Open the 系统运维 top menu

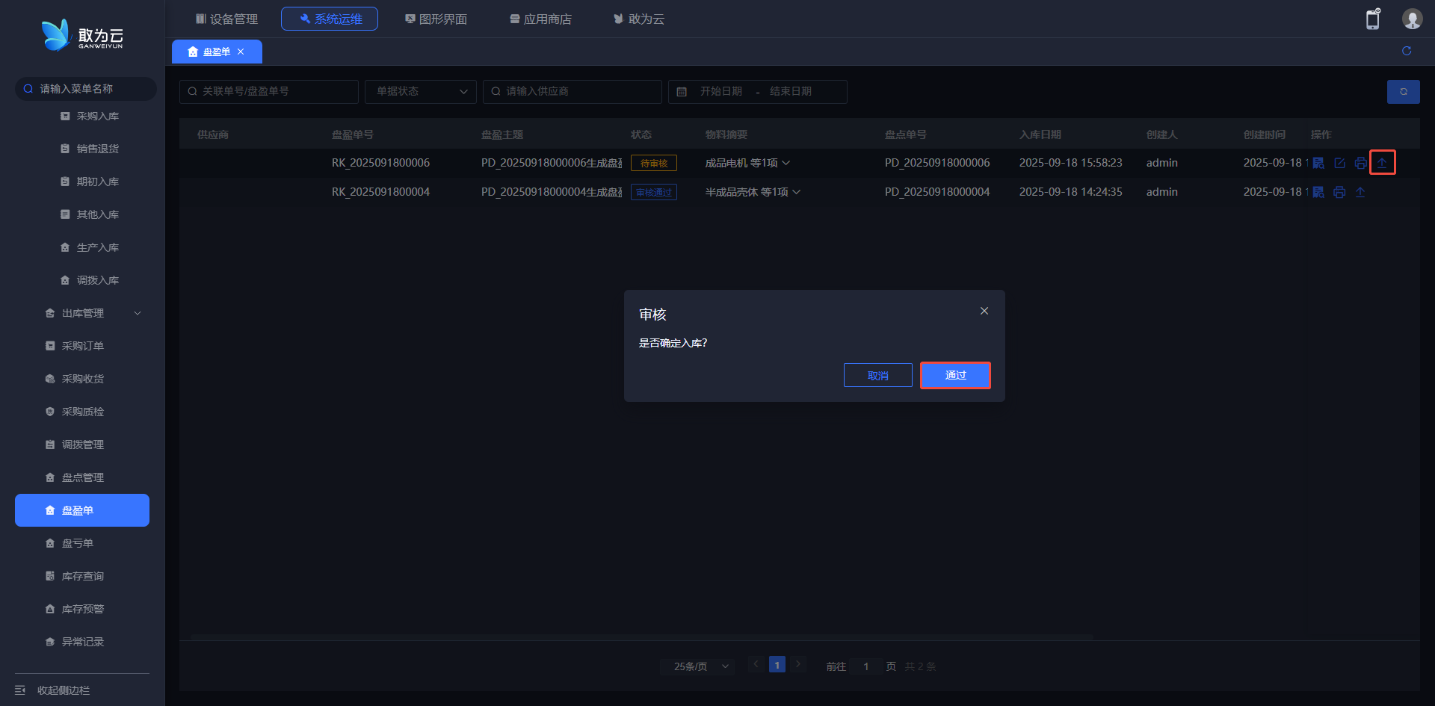pos(330,19)
